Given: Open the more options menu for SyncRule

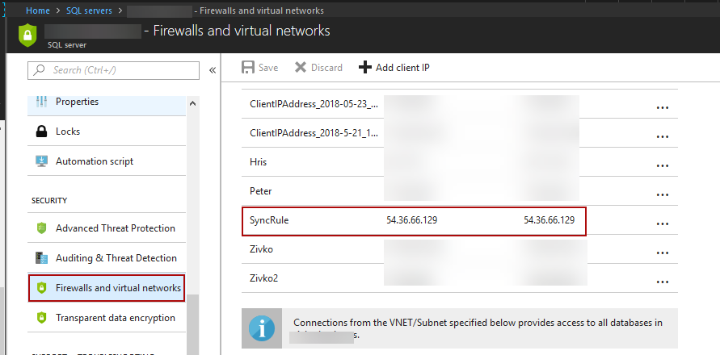Looking at the screenshot, I should [663, 223].
